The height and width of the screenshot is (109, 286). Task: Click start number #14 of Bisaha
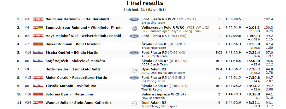point(27,53)
